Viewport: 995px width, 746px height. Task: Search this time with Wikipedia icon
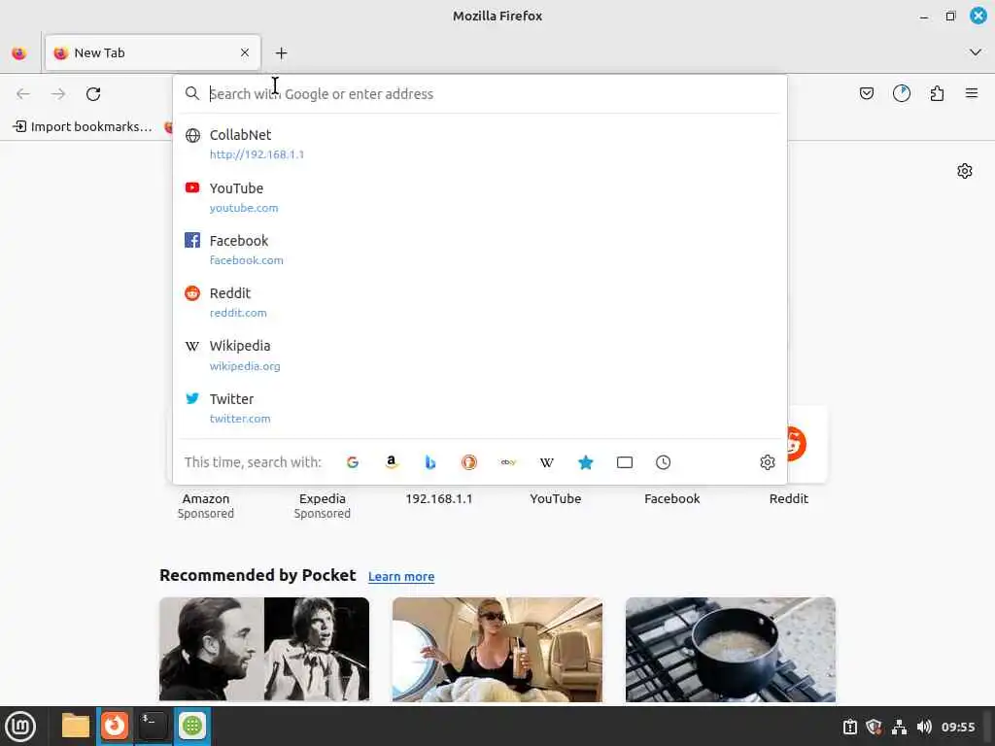tap(547, 462)
